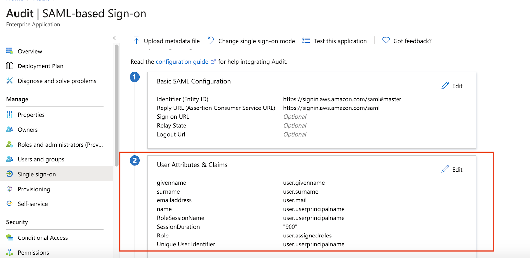
Task: Click the SessionDuration value "900"
Action: (x=290, y=227)
